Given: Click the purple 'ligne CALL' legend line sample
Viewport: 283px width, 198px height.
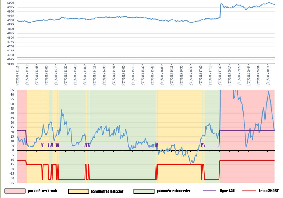Looking at the screenshot, I should pyautogui.click(x=209, y=191).
